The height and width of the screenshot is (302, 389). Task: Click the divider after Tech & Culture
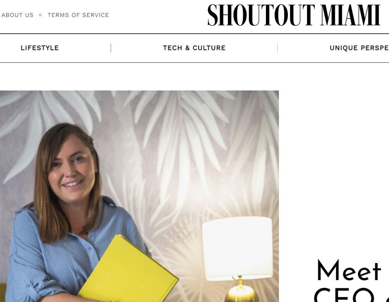click(277, 48)
